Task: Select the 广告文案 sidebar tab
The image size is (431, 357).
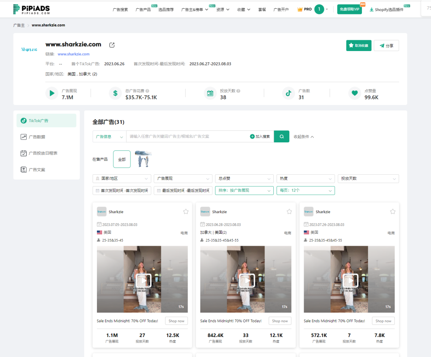Action: (x=46, y=170)
